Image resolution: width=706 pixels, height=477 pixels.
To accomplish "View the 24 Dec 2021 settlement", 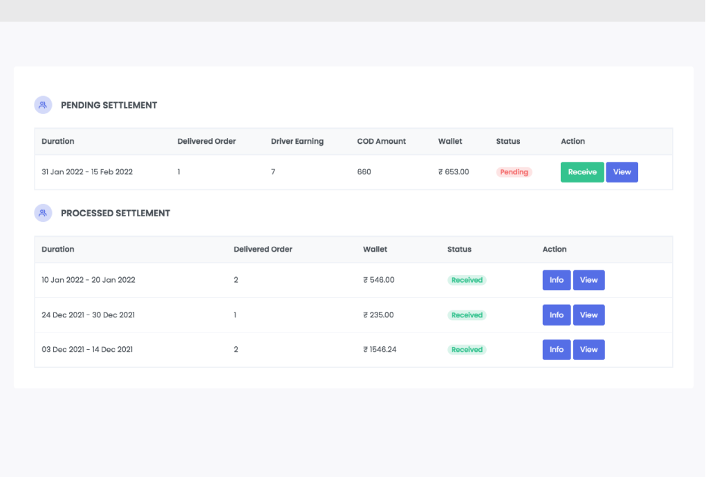I will pos(589,315).
